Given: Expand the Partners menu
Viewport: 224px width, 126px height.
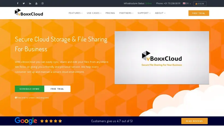Looking at the screenshot, I should click(126, 13).
